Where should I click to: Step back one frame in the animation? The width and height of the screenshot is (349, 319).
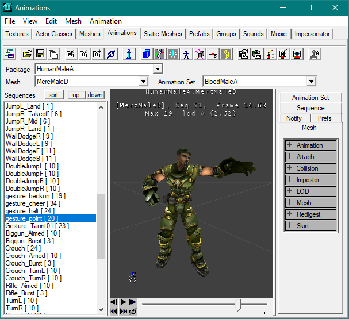click(x=114, y=302)
